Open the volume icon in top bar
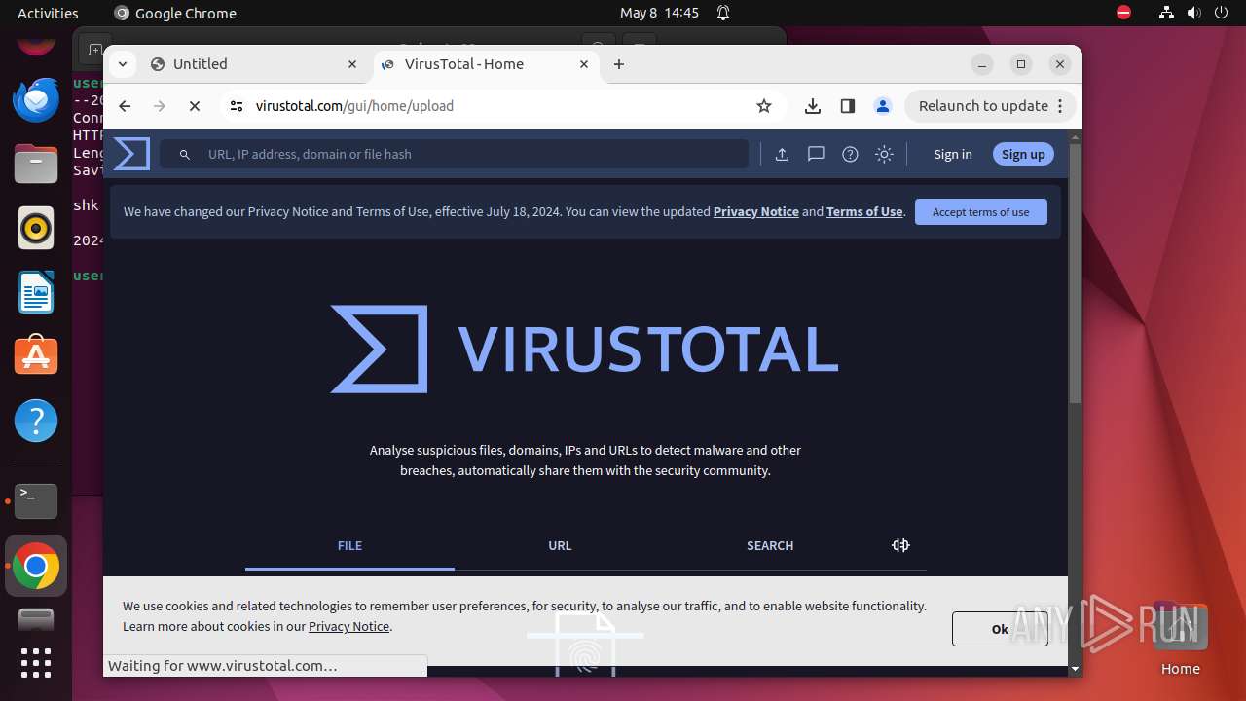1246x701 pixels. [1194, 13]
